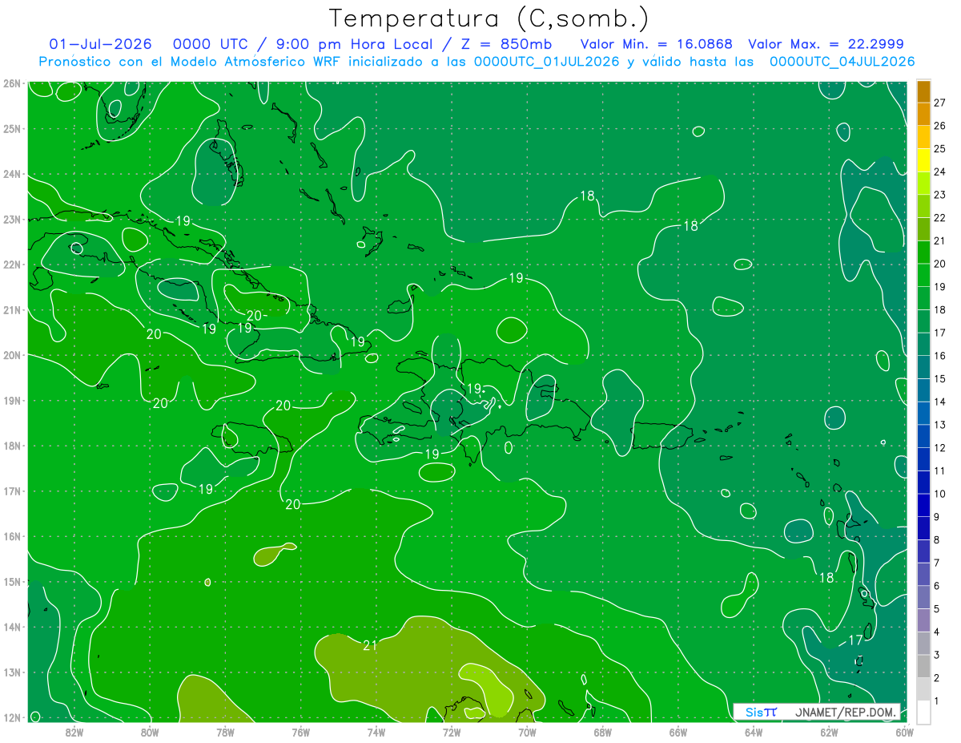The height and width of the screenshot is (743, 961).
Task: Click the legend value "13"
Action: [940, 425]
